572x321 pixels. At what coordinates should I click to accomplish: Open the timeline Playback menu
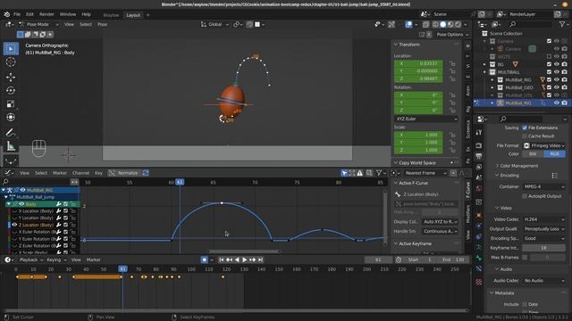pos(30,259)
